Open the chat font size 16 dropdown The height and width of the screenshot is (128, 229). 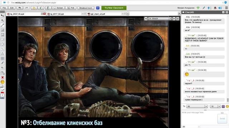215,106
